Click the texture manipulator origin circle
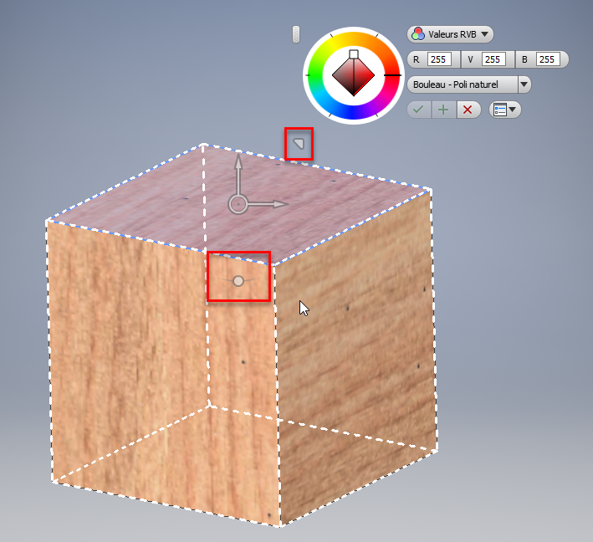Viewport: 593px width, 542px height. tap(238, 203)
